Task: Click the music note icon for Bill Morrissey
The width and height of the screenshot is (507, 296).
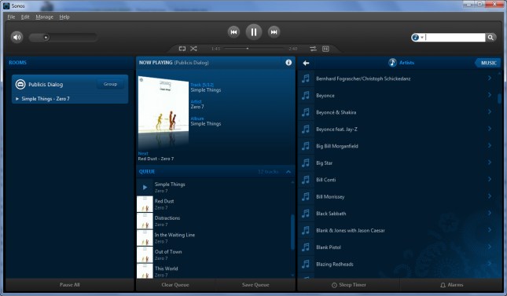Action: point(306,196)
